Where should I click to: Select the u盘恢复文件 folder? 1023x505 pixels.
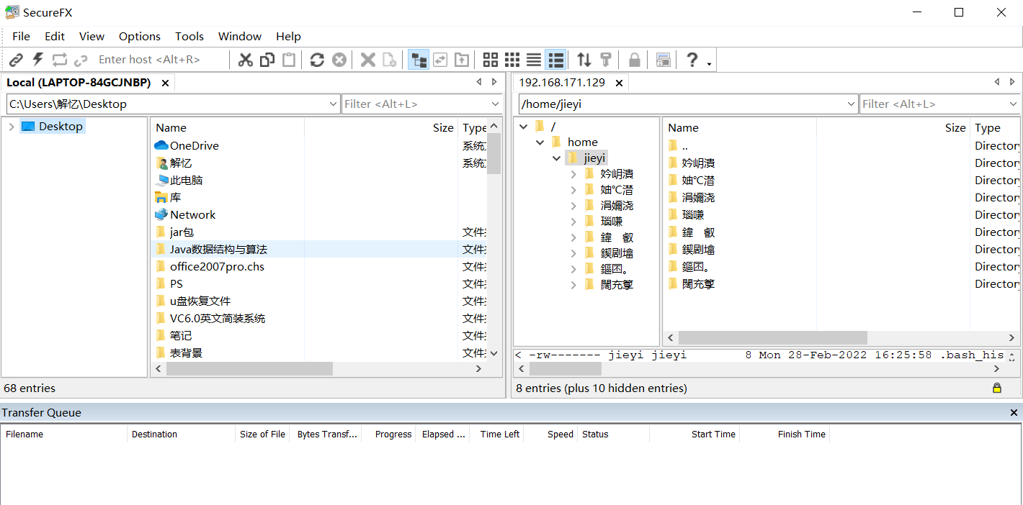[200, 301]
